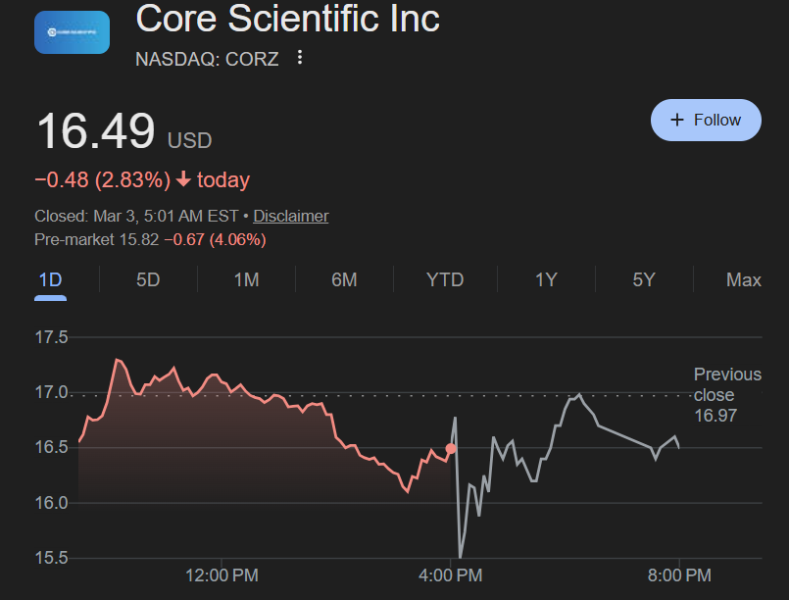
Task: Open the three-dot overflow menu
Action: pyautogui.click(x=299, y=58)
